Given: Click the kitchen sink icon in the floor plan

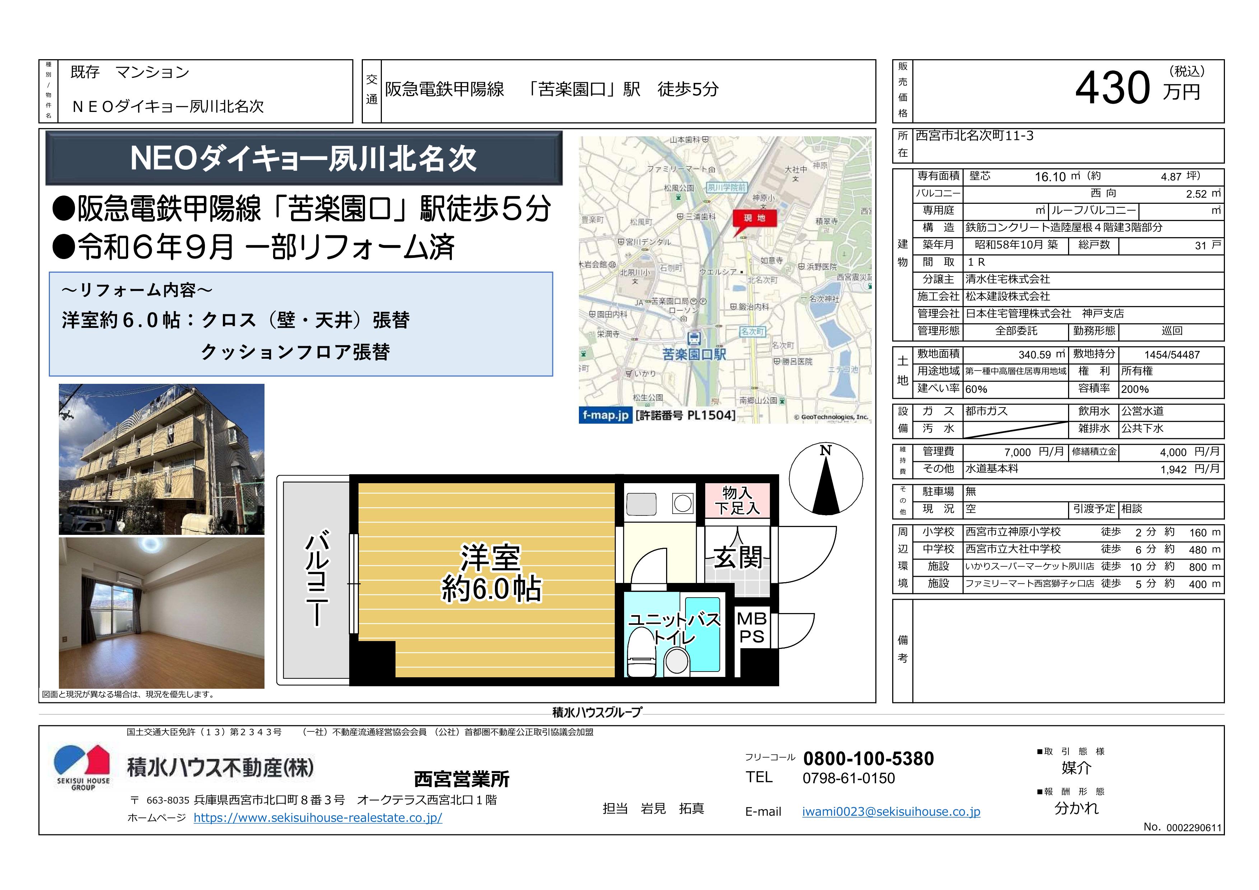Looking at the screenshot, I should point(641,504).
